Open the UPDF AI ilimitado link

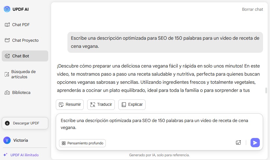click(21, 155)
